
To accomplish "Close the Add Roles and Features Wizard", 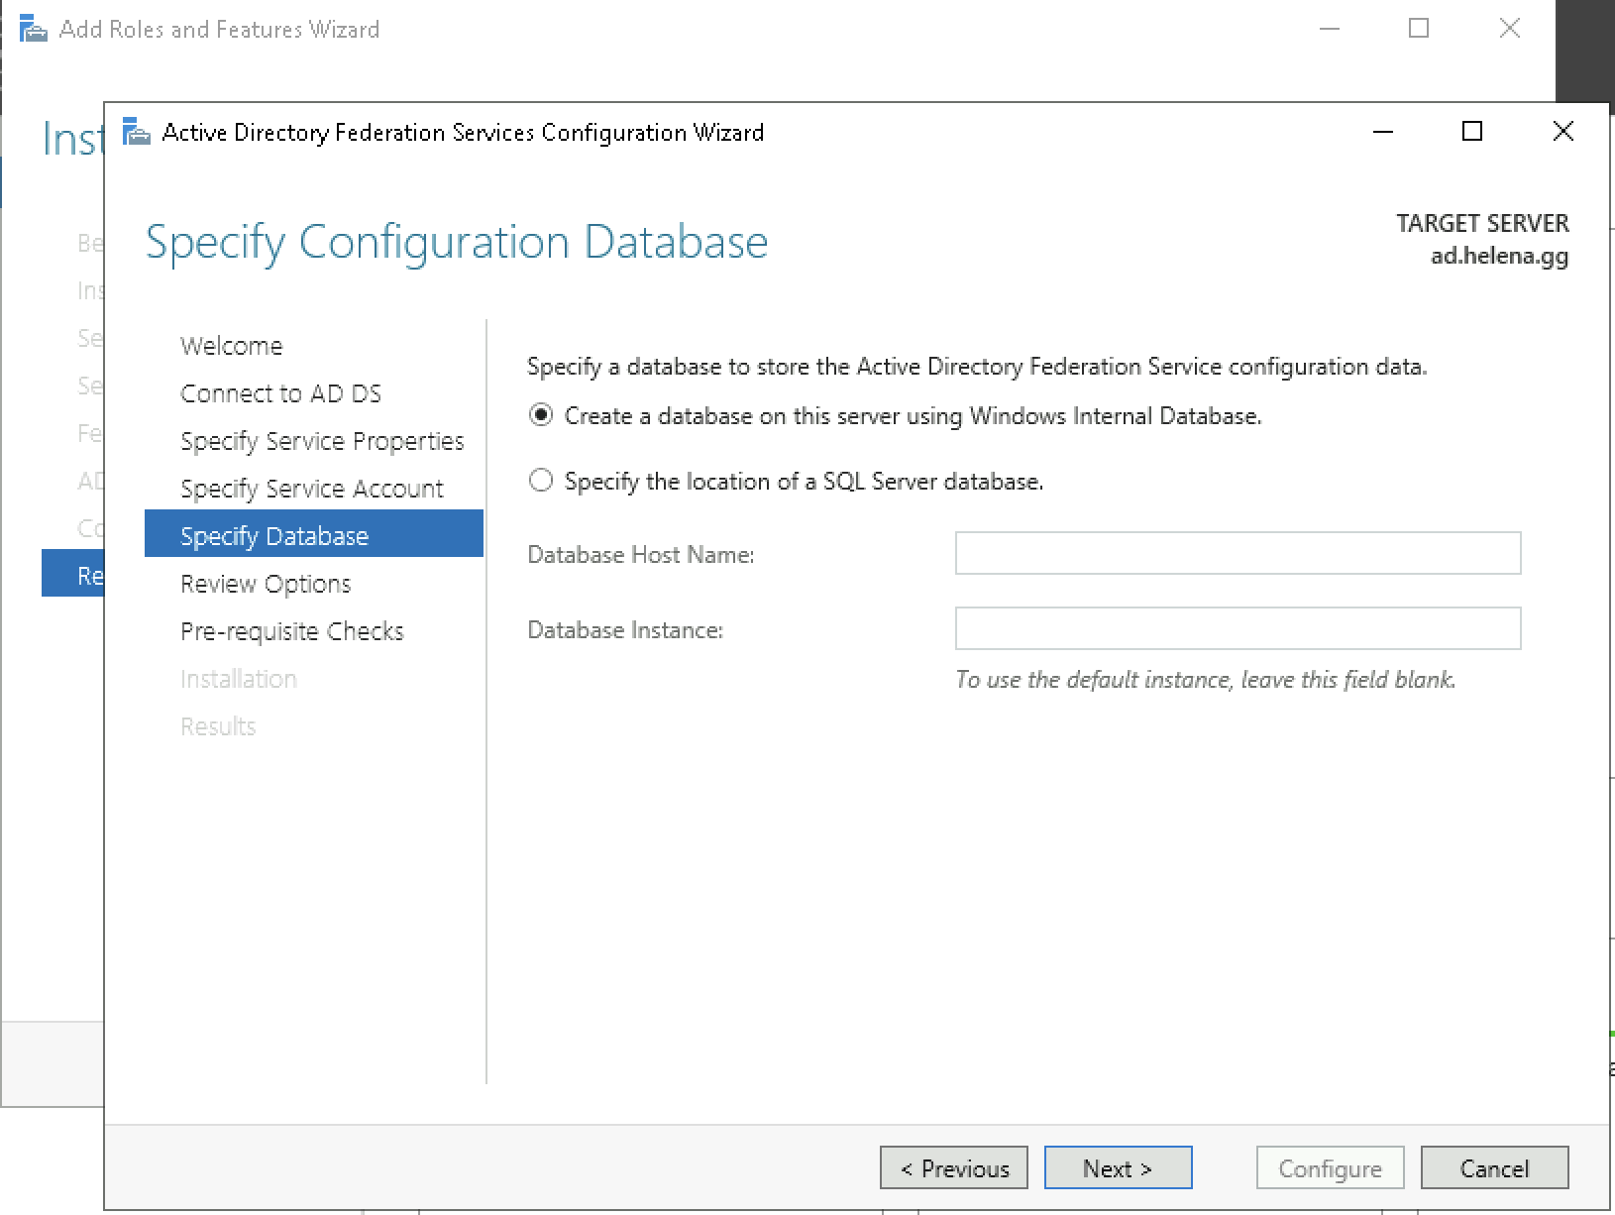I will pos(1509,29).
